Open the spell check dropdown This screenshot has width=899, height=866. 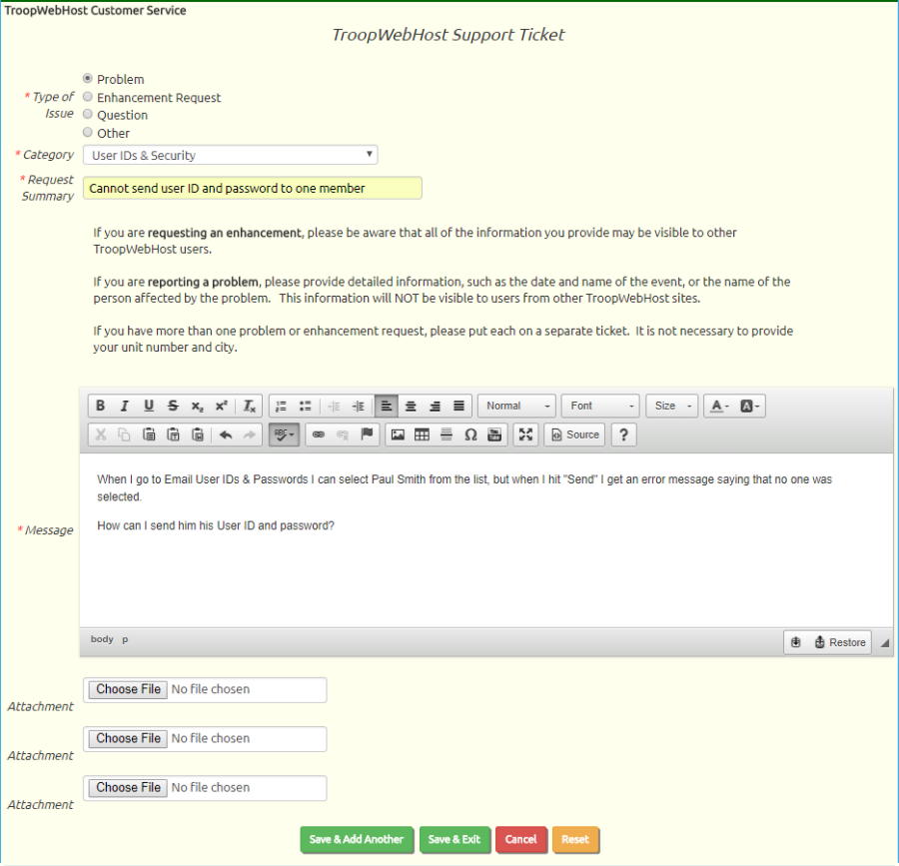tap(284, 434)
